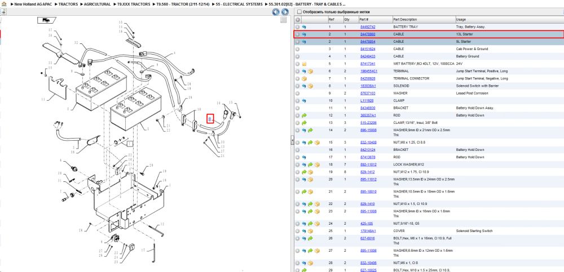Open part number link 84492742

(x=368, y=27)
